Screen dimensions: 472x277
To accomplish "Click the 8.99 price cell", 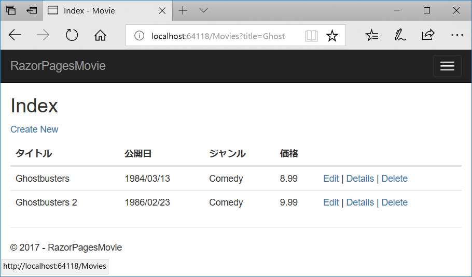I will pyautogui.click(x=289, y=179).
